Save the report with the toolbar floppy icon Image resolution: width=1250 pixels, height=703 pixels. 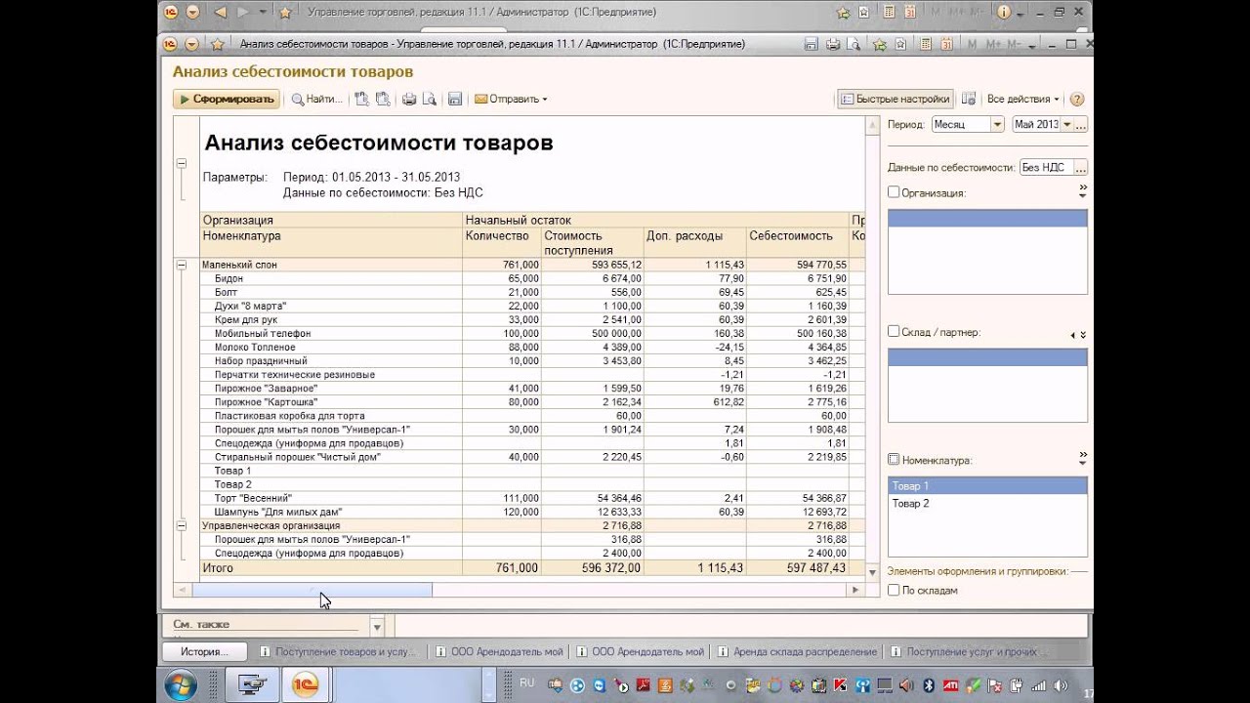click(454, 99)
